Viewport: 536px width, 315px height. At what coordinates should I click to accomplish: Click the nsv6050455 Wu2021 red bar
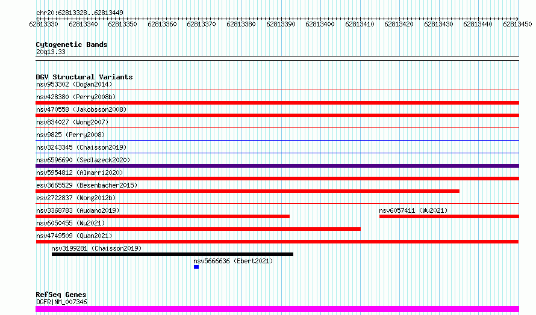pos(198,229)
